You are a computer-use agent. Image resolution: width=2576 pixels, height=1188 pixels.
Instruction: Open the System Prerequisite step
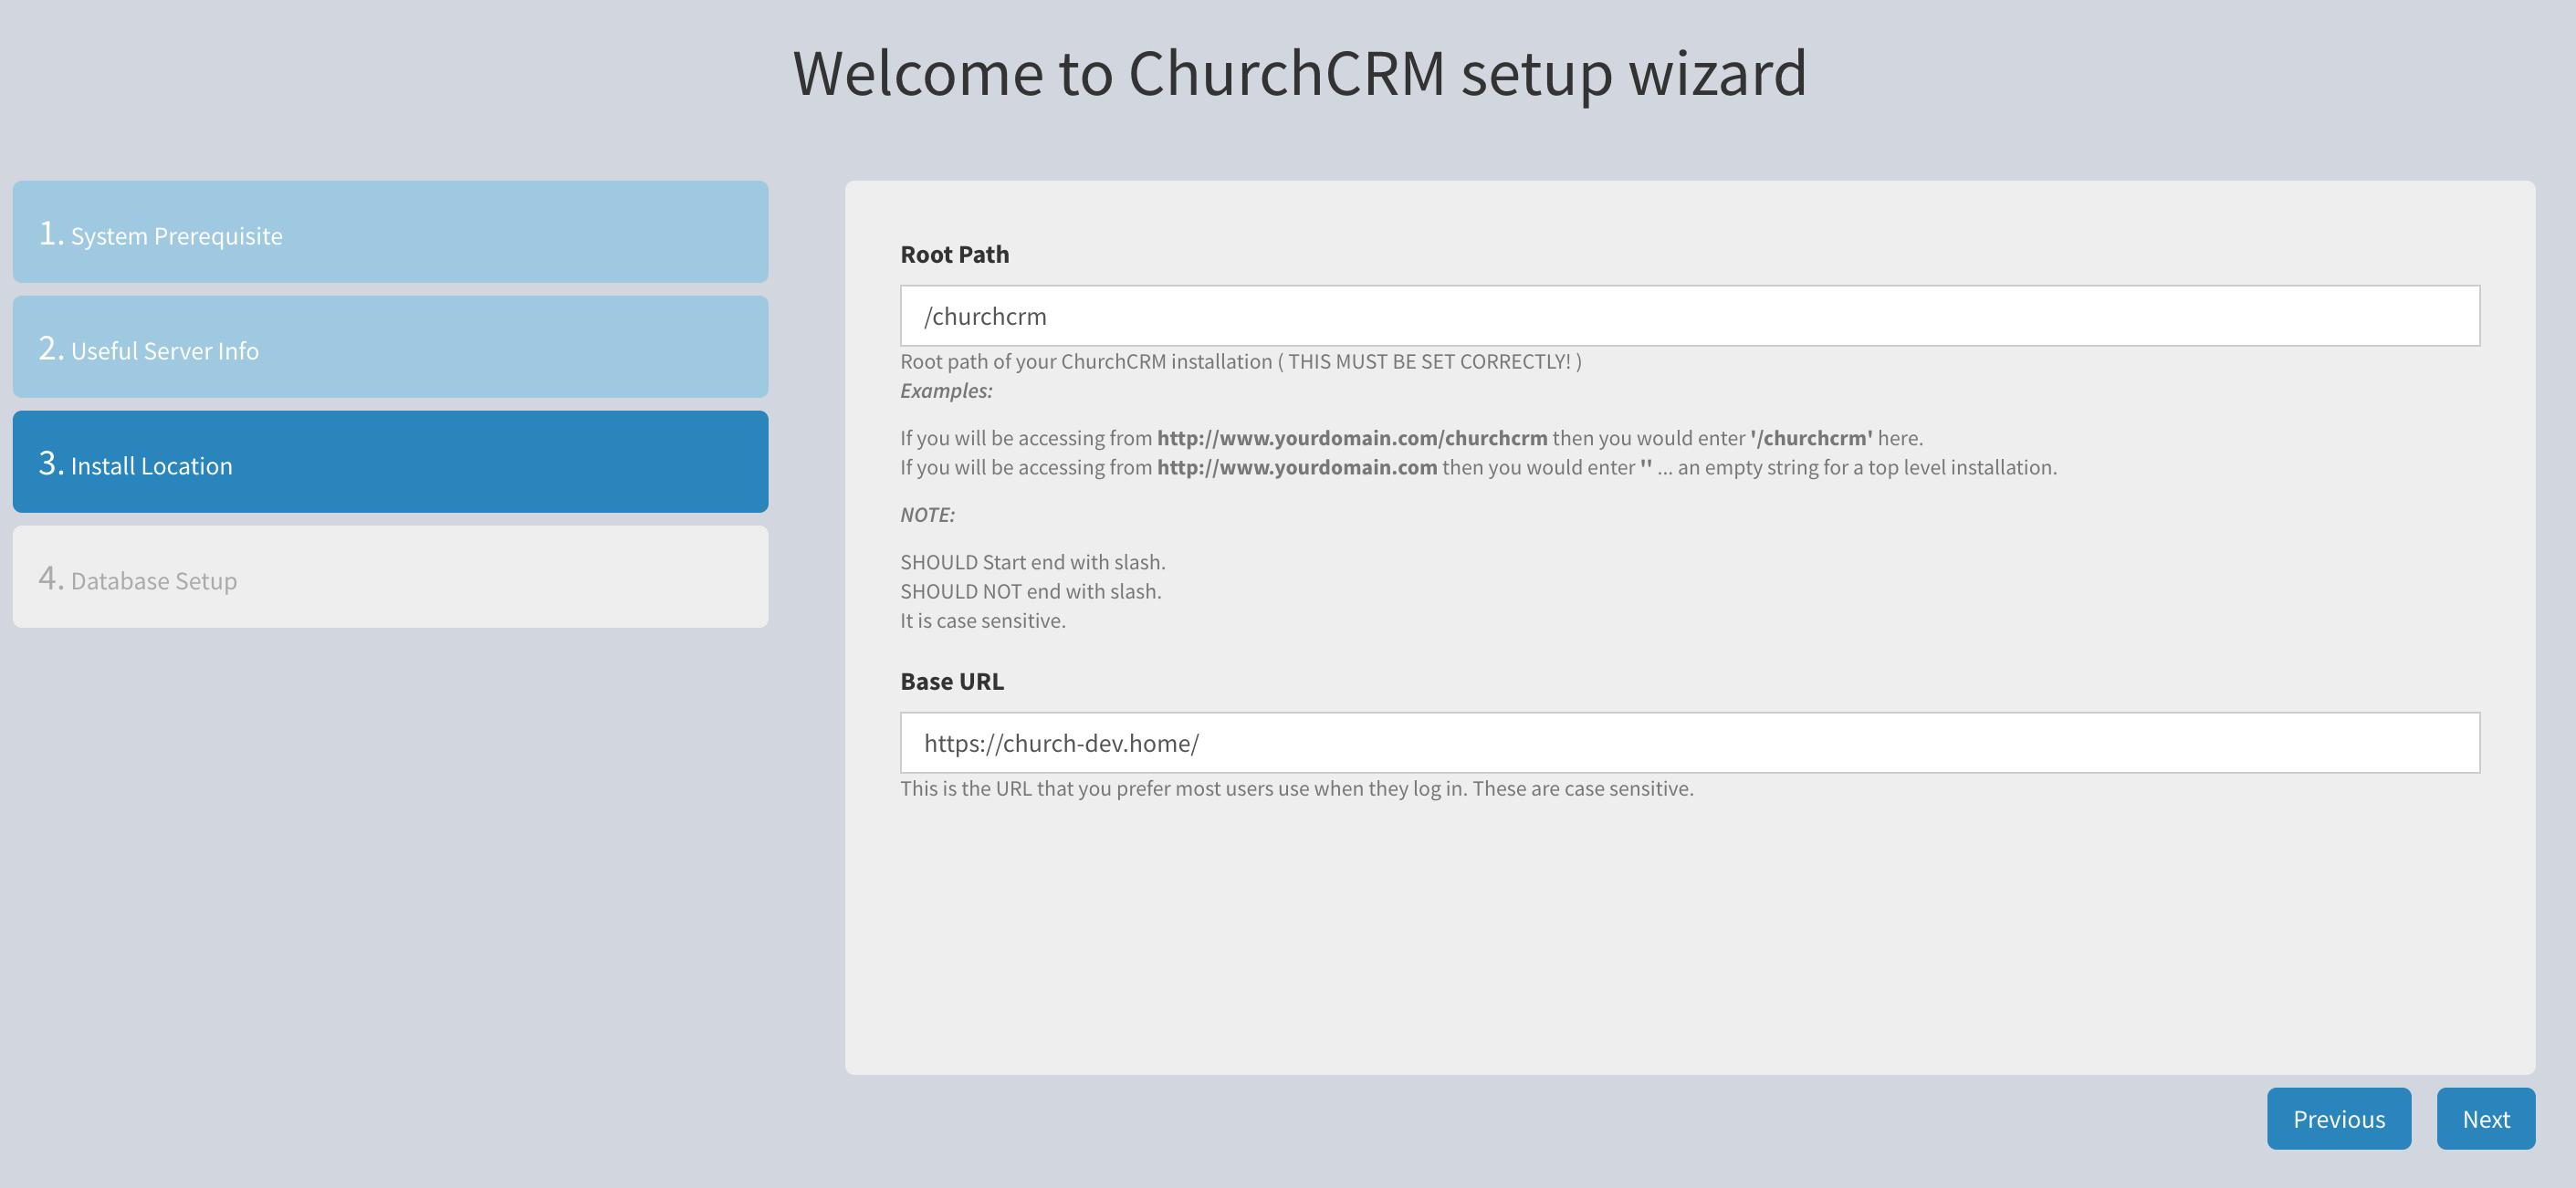pyautogui.click(x=390, y=232)
